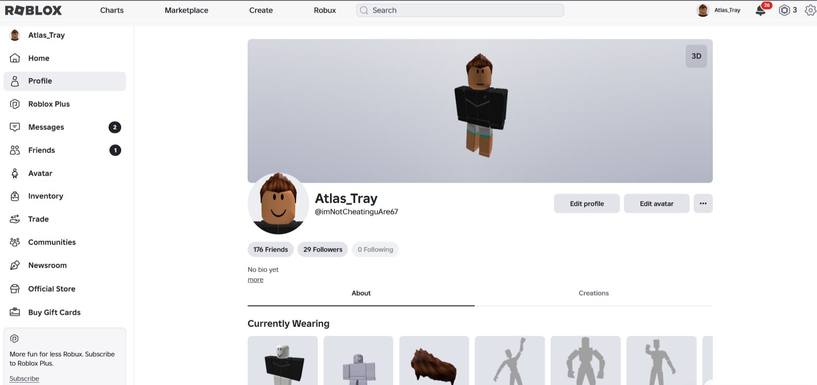This screenshot has width=817, height=385.
Task: Select the About tab
Action: 361,293
